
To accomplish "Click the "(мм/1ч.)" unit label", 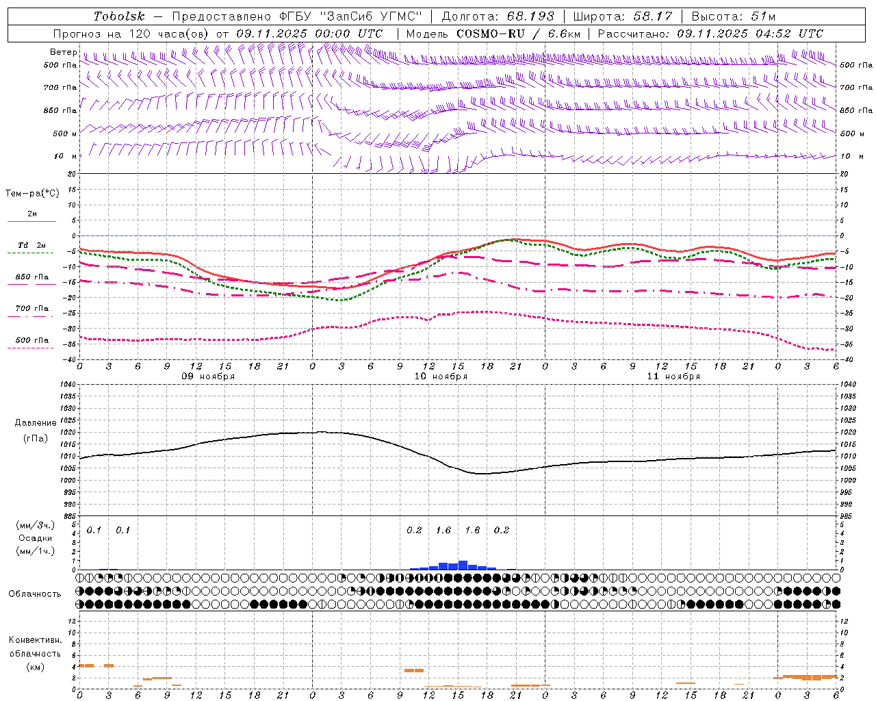I will click(x=35, y=551).
